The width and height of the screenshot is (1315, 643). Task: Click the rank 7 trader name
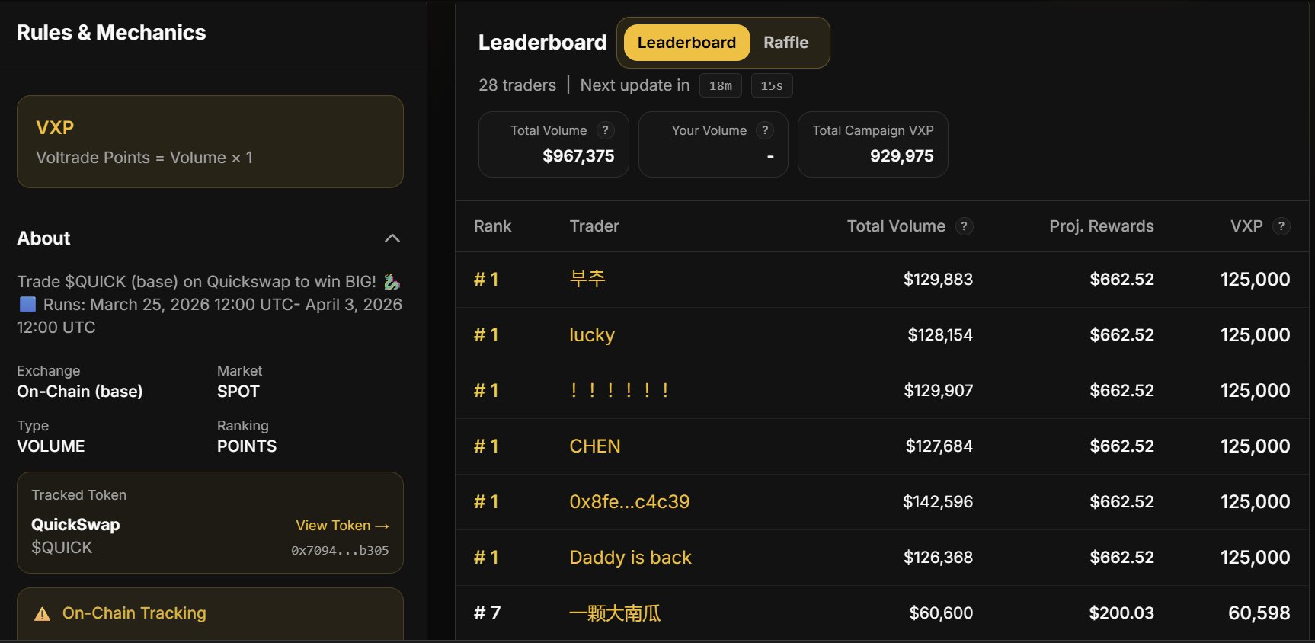(x=615, y=613)
